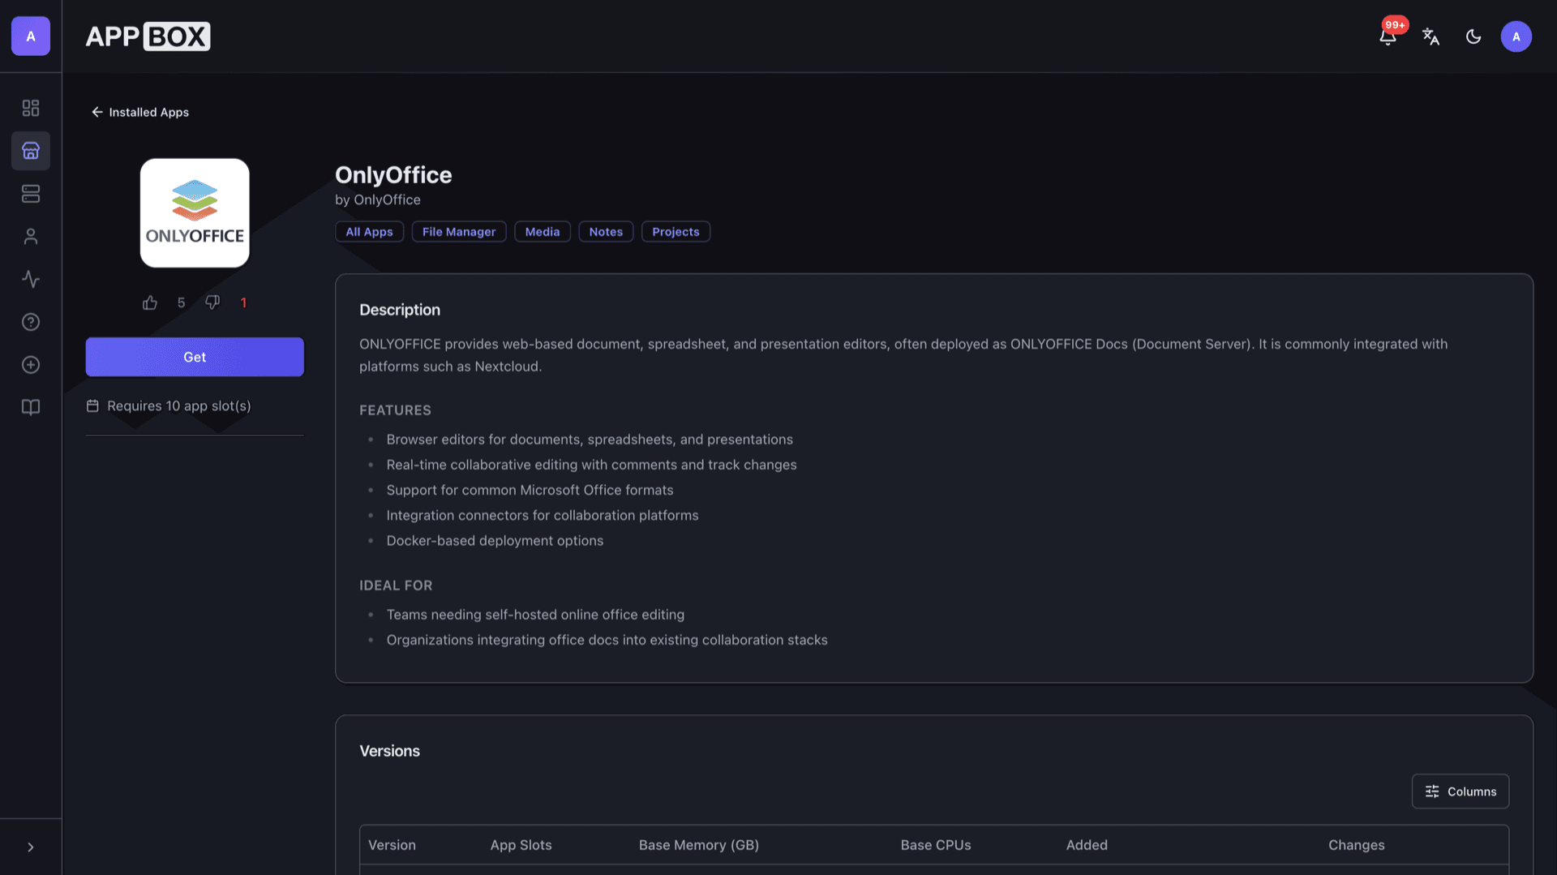The height and width of the screenshot is (875, 1557).
Task: Expand the sidebar with the chevron arrow
Action: coord(31,847)
